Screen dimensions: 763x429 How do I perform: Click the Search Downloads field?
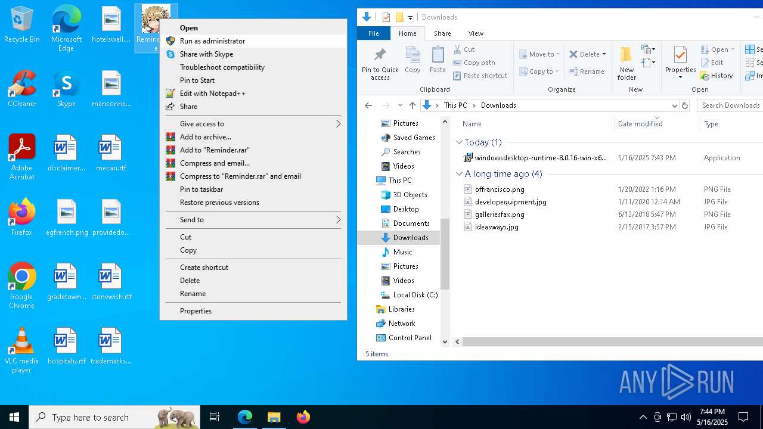point(731,105)
